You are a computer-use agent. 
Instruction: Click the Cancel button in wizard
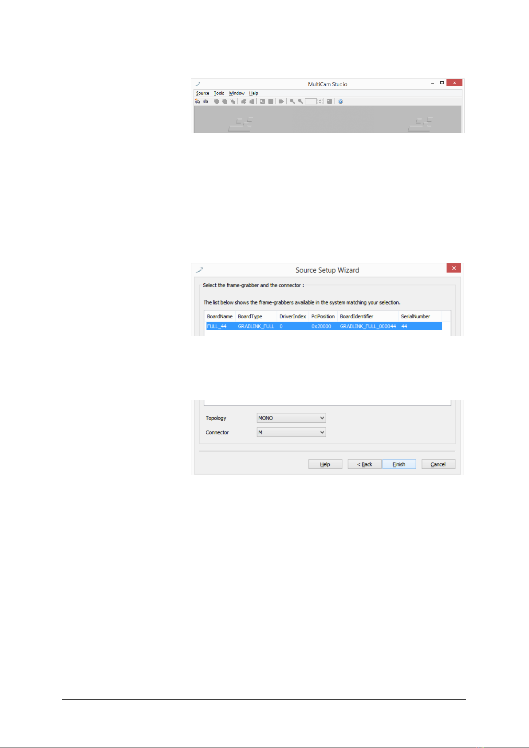point(438,464)
